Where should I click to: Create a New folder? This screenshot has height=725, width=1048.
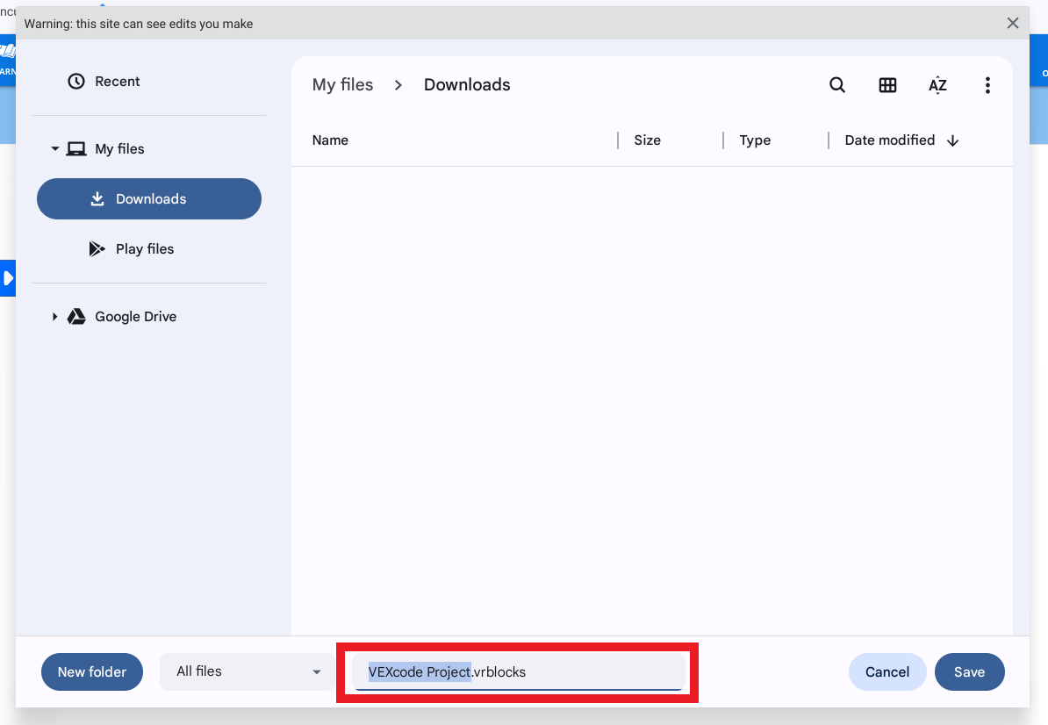[91, 671]
